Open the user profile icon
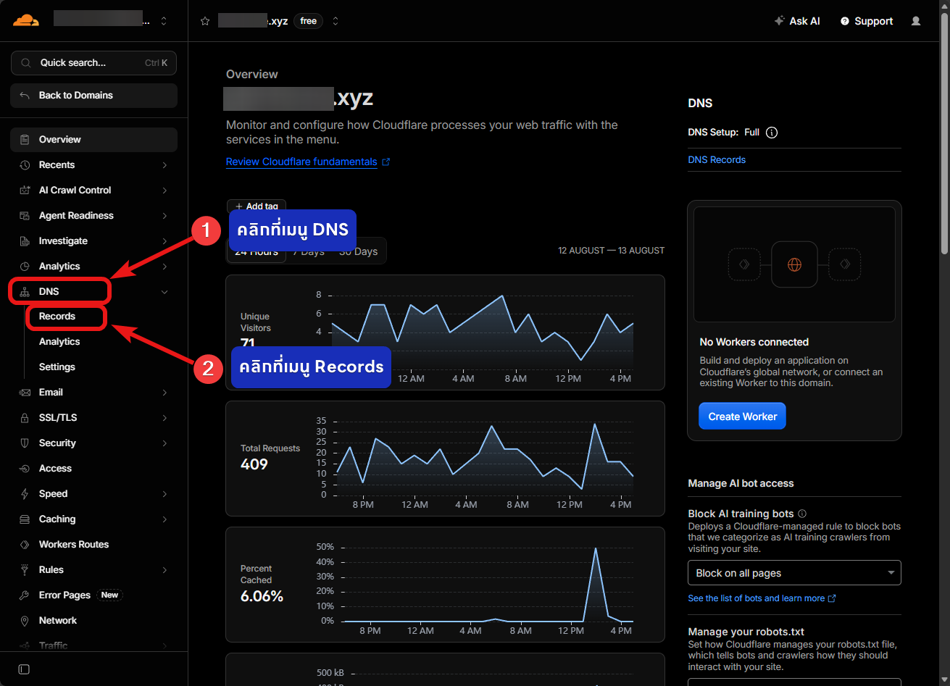The width and height of the screenshot is (950, 686). coord(916,21)
